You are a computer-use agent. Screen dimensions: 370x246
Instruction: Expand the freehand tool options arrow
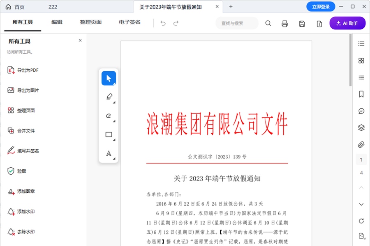tap(114, 121)
